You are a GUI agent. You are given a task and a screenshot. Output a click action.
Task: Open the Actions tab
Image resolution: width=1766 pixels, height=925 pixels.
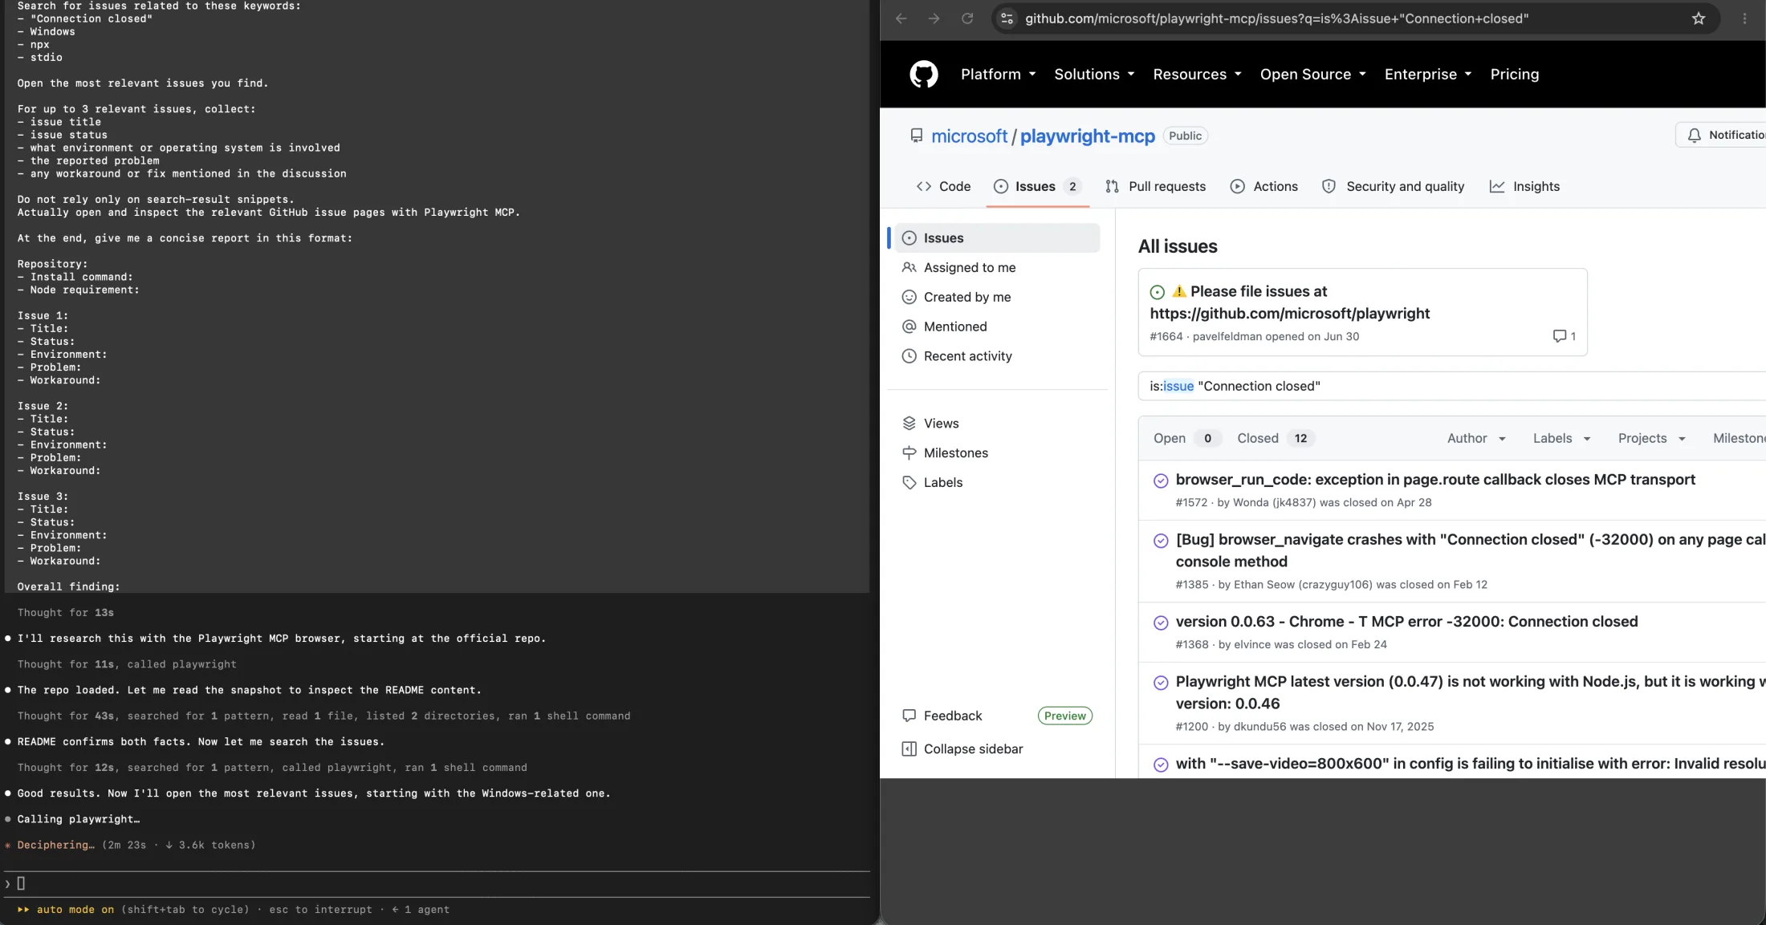coord(1263,186)
